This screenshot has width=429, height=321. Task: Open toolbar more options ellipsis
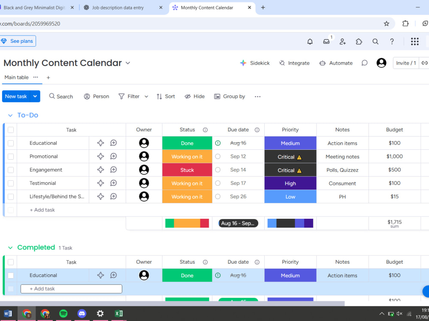tap(257, 96)
